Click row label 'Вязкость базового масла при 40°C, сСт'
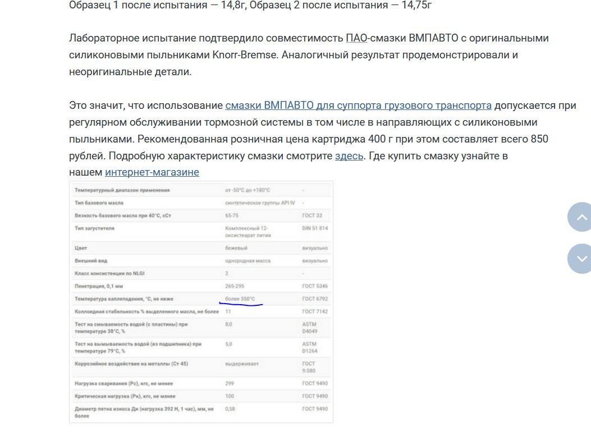Screen dimensions: 591x445 [123, 215]
